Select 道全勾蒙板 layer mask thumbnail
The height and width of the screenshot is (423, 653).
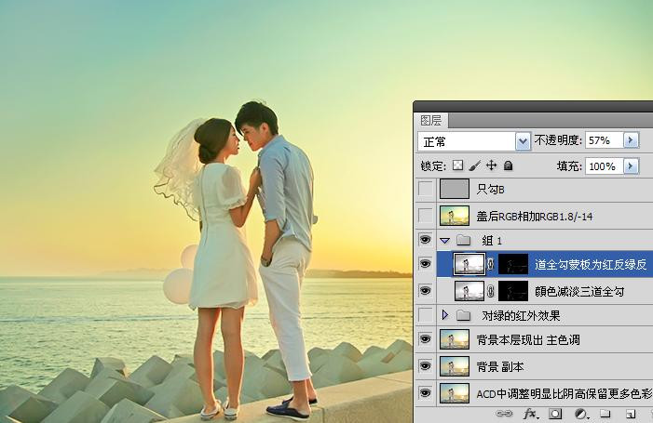click(x=513, y=264)
